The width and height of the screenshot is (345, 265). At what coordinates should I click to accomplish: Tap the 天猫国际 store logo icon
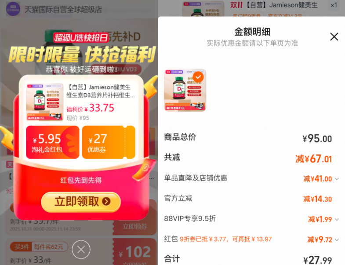[13, 9]
